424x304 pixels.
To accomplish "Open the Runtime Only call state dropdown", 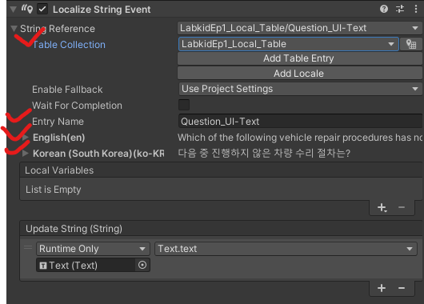I will (x=93, y=249).
